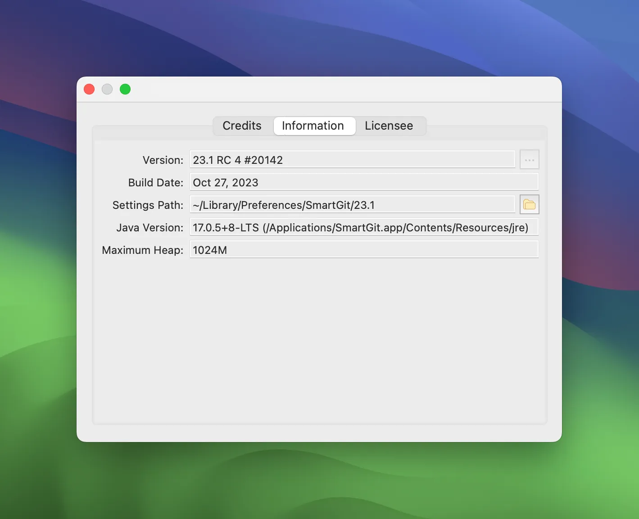Activate the Information tab
Screen dimensions: 639x519
313,126
